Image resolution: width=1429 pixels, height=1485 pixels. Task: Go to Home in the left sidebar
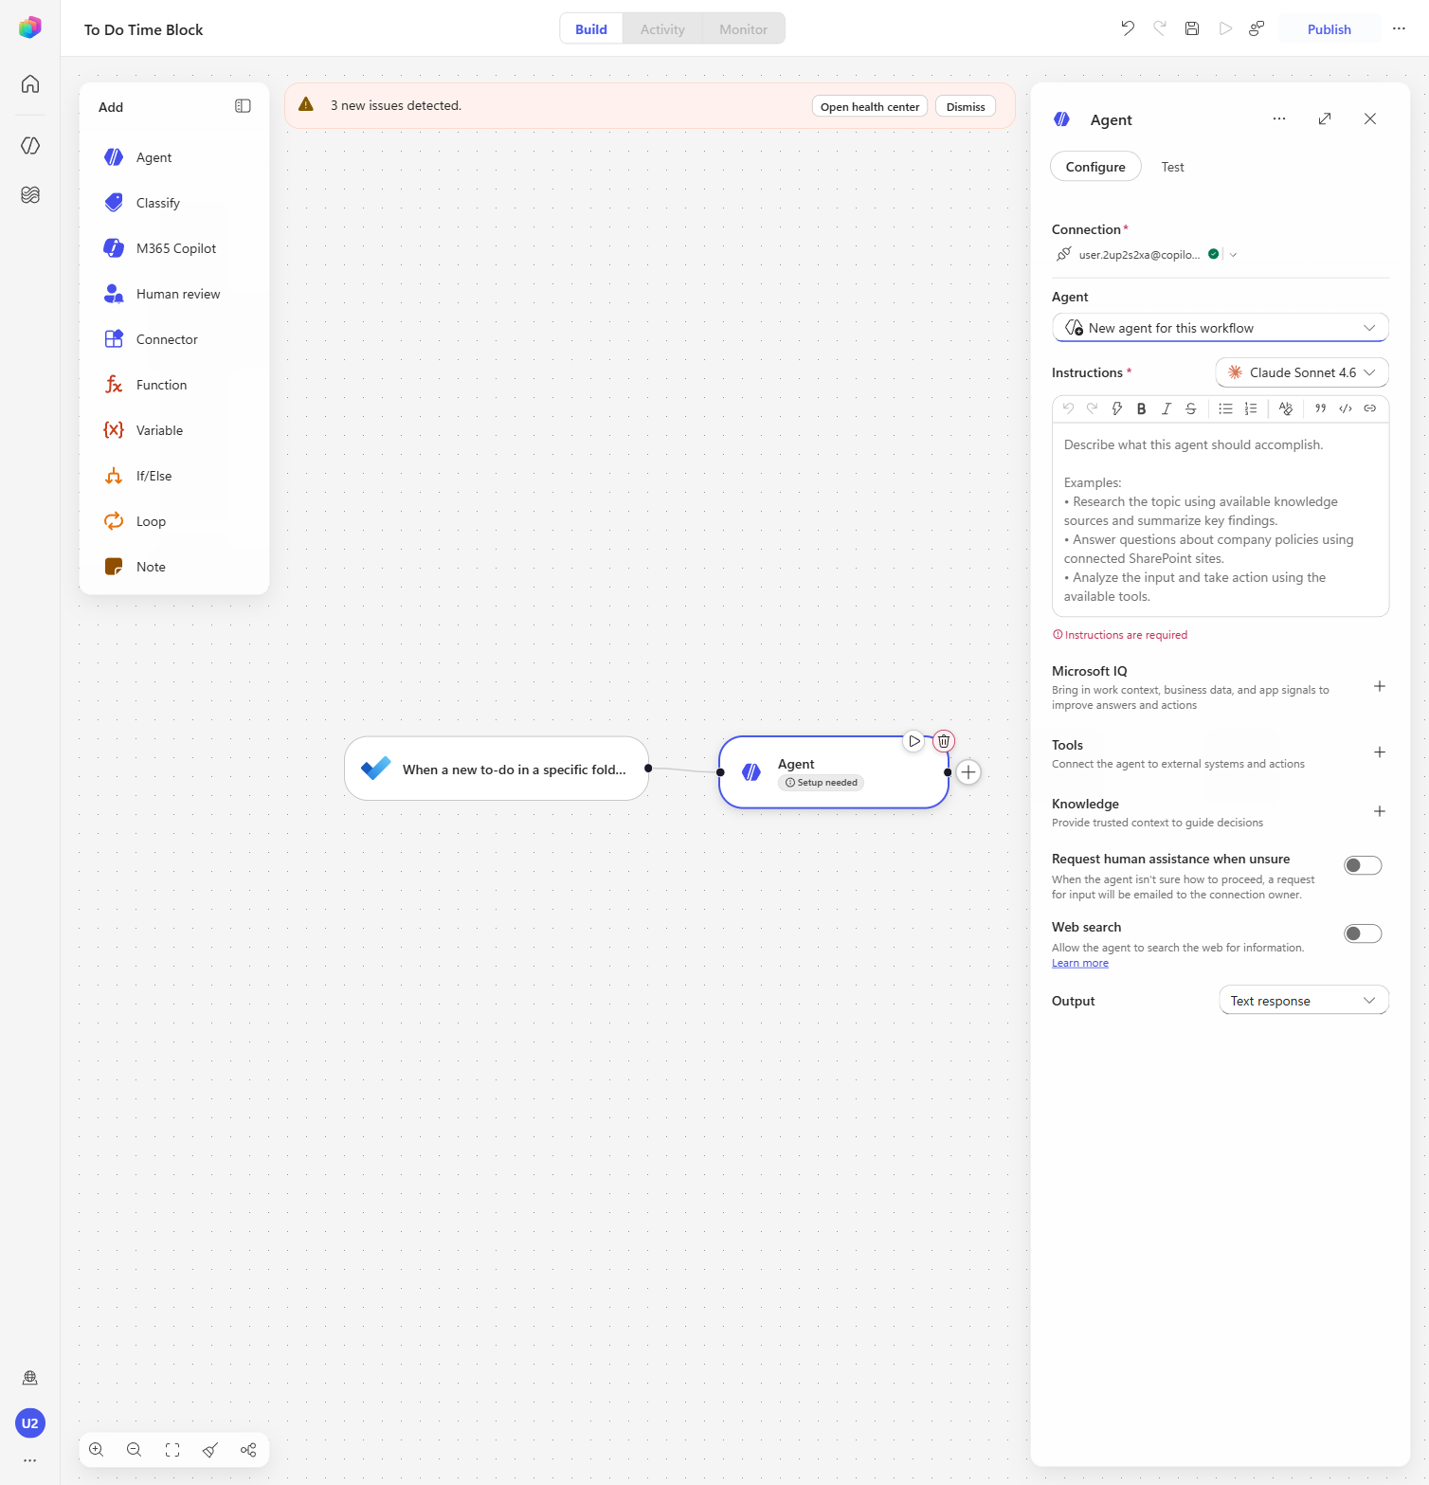(x=30, y=83)
